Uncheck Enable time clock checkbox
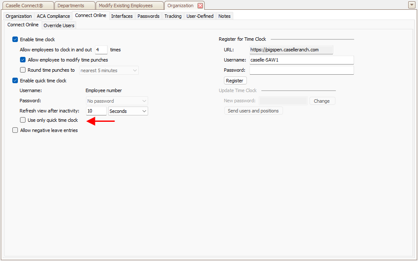Image resolution: width=418 pixels, height=261 pixels. (x=15, y=39)
